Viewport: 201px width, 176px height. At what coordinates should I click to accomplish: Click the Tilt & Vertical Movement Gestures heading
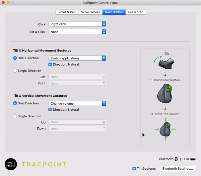click(40, 96)
